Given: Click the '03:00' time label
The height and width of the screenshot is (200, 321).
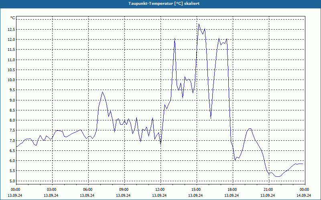Looking at the screenshot, I should tap(52, 190).
